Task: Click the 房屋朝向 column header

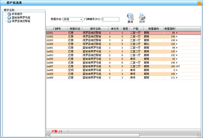Action: point(153,29)
